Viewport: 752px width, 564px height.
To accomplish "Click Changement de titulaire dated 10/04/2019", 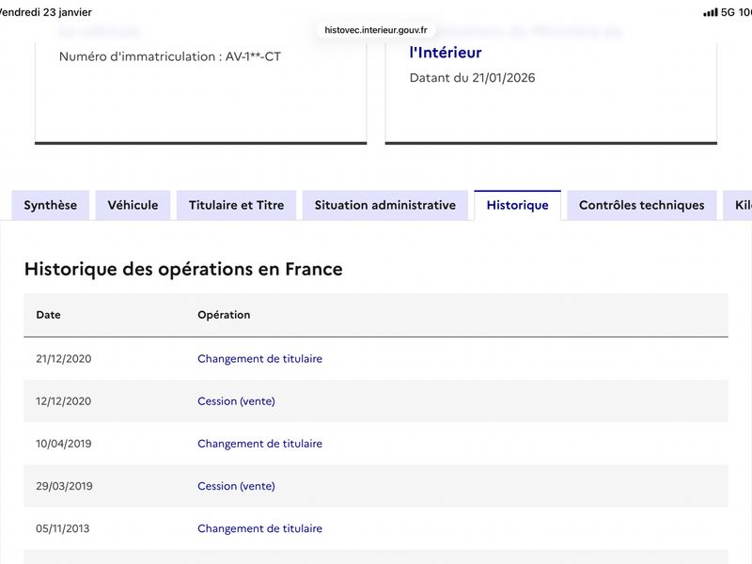I will [260, 444].
